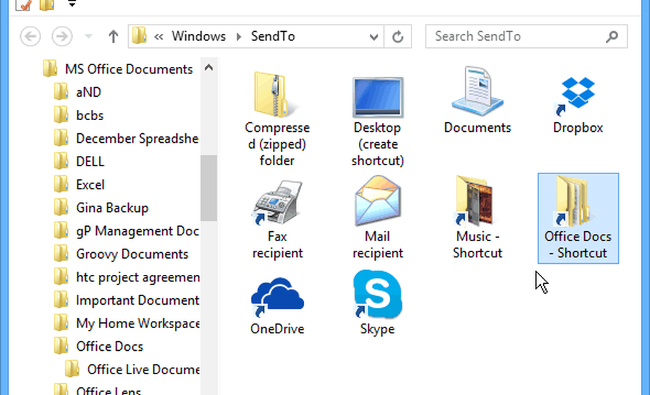Click New Folder quick access icon
The image size is (650, 395).
[x=47, y=5]
